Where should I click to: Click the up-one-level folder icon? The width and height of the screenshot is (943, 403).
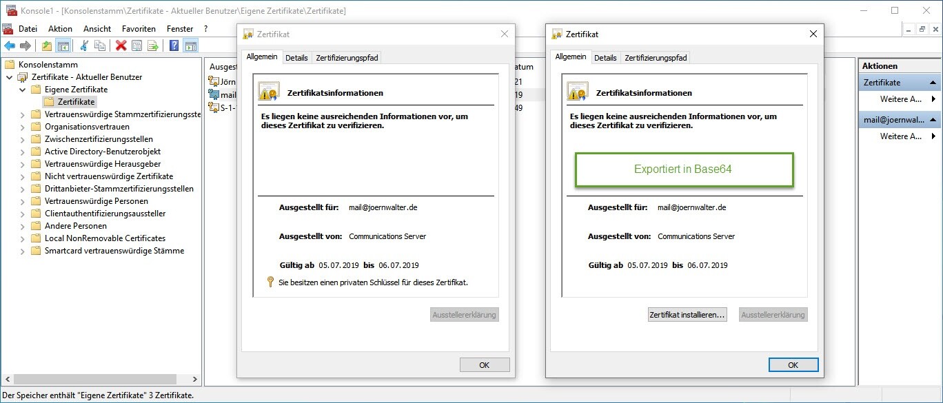pos(46,45)
